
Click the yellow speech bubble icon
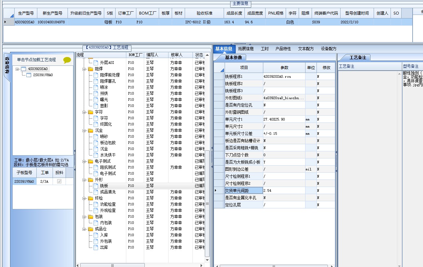tap(67, 60)
